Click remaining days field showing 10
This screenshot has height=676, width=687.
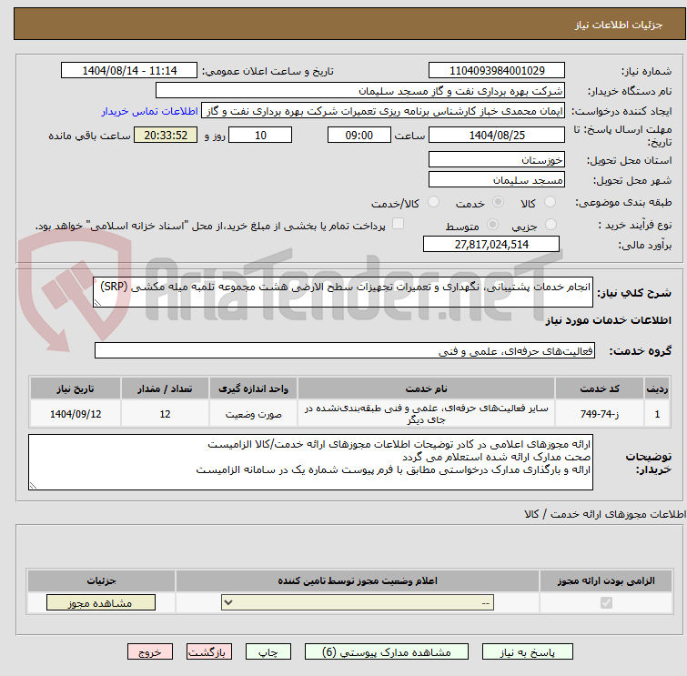[260, 135]
